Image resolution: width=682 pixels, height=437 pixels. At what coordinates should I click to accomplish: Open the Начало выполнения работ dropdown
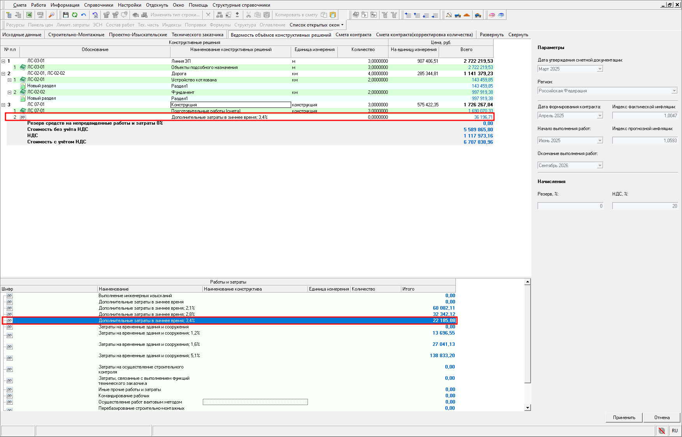[x=599, y=141]
